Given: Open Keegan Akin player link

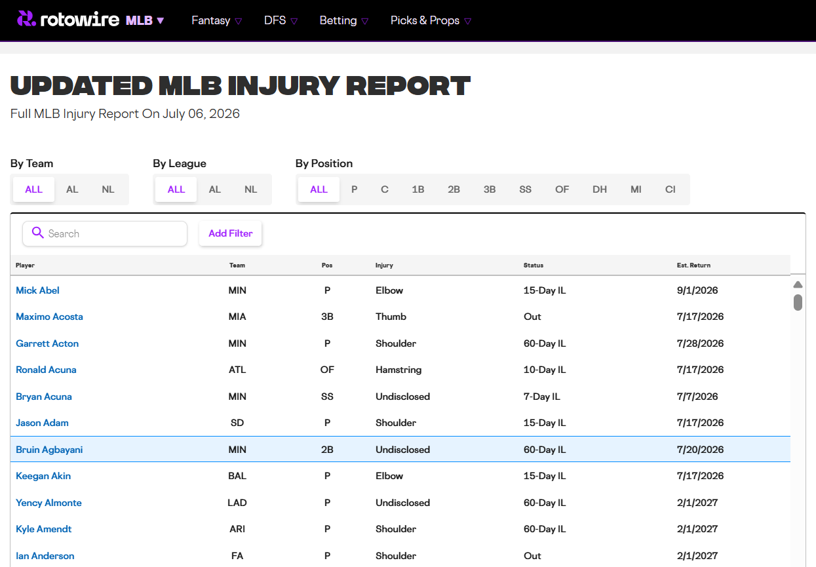Looking at the screenshot, I should (x=43, y=476).
